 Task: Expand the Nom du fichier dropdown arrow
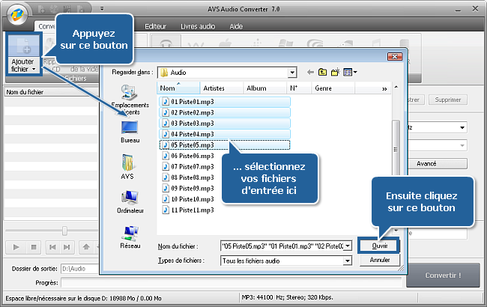[x=348, y=246]
